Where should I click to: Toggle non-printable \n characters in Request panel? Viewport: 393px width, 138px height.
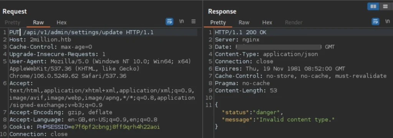tap(182, 21)
